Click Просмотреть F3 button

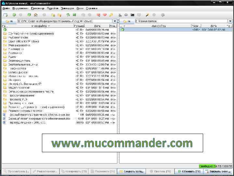click(x=16, y=171)
